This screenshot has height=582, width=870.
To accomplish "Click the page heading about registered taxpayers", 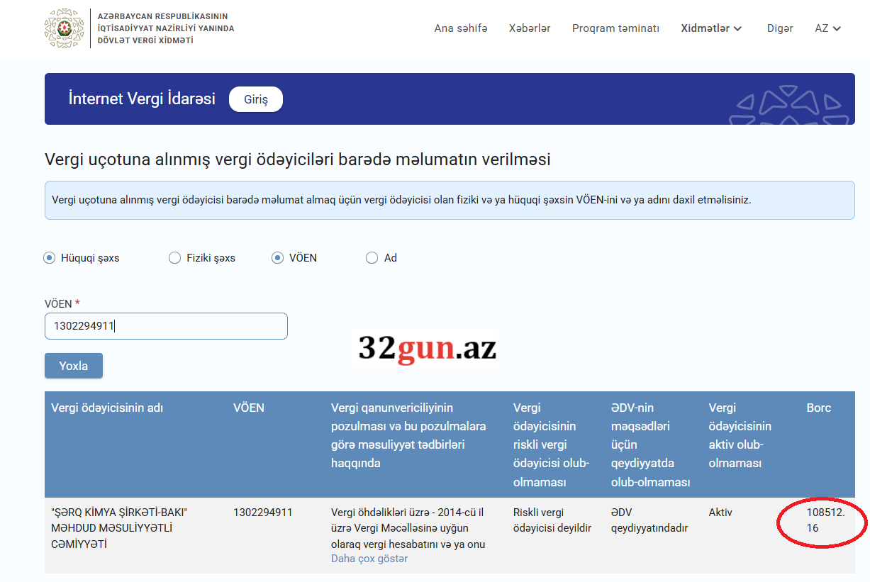I will click(x=298, y=160).
